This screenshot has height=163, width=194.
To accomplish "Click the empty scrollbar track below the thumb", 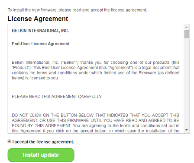I will [187, 83].
